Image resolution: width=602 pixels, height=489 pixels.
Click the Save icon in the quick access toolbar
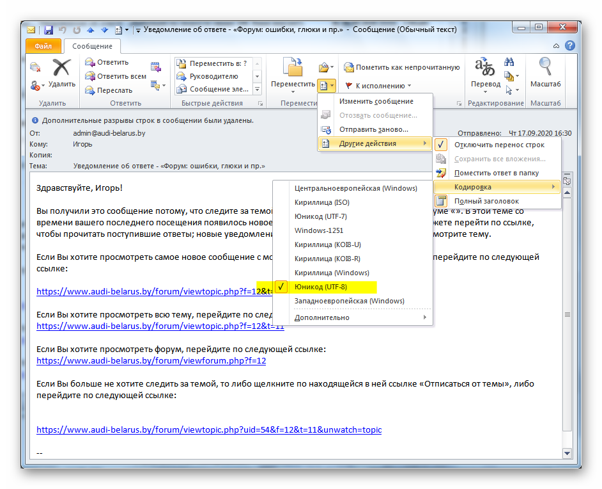point(48,30)
